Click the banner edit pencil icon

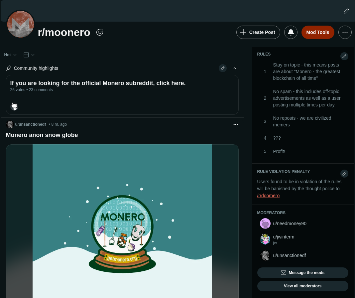coord(346,11)
